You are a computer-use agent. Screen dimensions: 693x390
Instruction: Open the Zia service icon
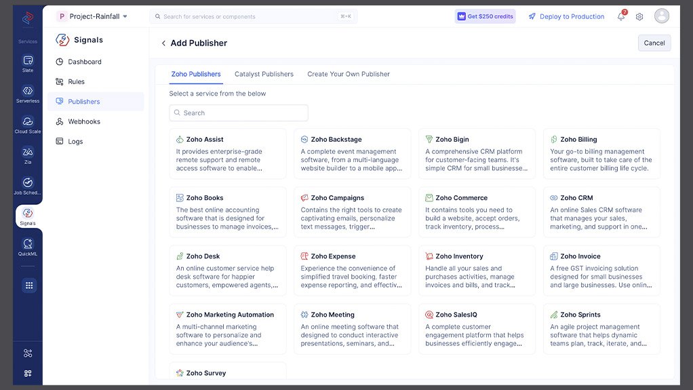coord(28,152)
